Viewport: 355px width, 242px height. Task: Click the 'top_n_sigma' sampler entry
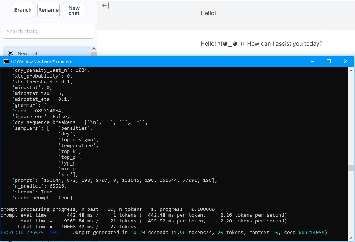tap(78, 140)
